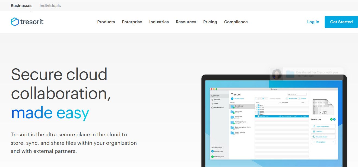
Task: Expand the 2018 folder
Action: (x=256, y=107)
